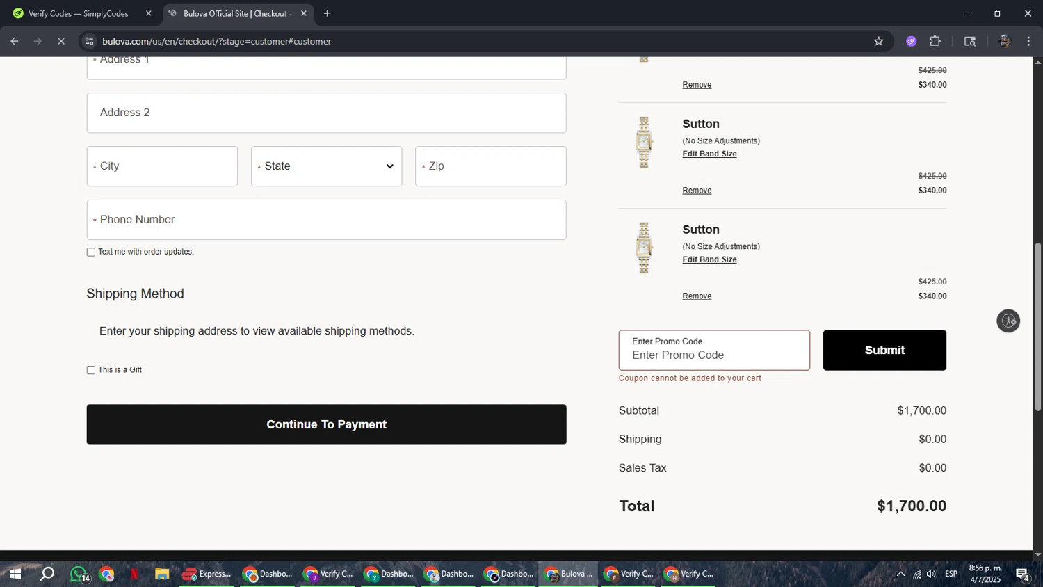Image resolution: width=1043 pixels, height=587 pixels.
Task: Go back using the browser back arrow
Action: 14,41
